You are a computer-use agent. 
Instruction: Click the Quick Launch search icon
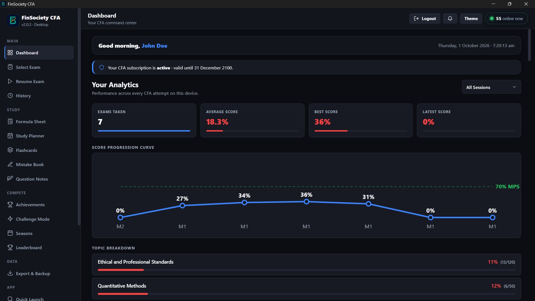[10, 299]
